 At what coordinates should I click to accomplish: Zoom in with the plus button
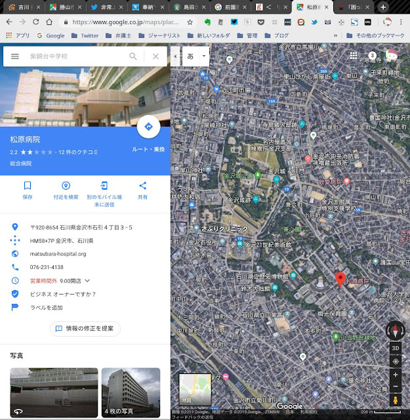(x=396, y=375)
